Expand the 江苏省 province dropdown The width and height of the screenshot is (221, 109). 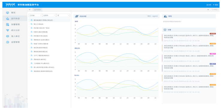coord(35,15)
